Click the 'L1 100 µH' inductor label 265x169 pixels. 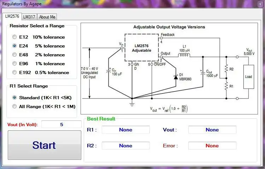[x=184, y=49]
